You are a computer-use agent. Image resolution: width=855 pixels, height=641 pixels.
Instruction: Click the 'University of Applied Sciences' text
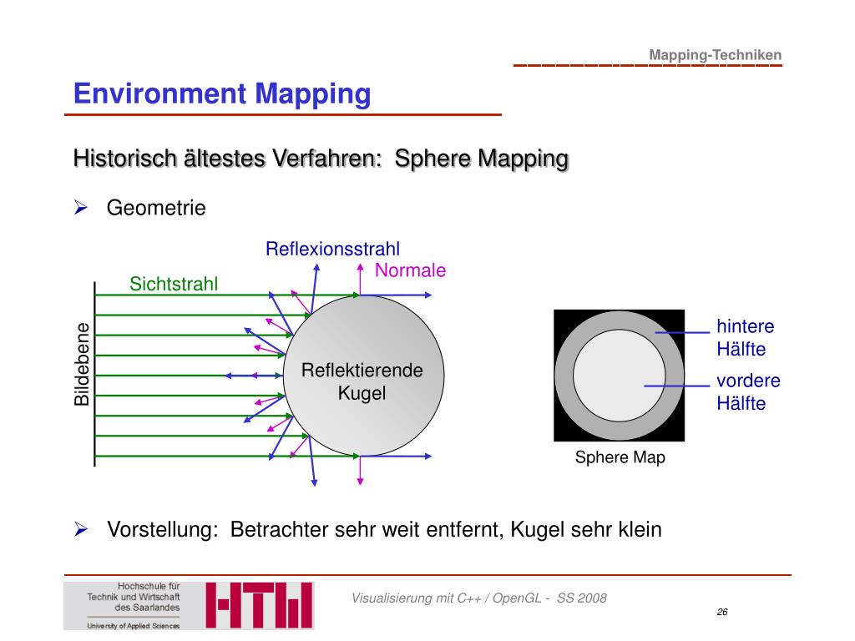coord(134,625)
